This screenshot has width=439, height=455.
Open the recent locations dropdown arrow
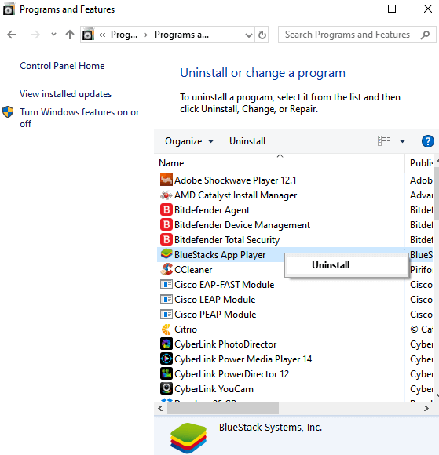click(x=53, y=35)
